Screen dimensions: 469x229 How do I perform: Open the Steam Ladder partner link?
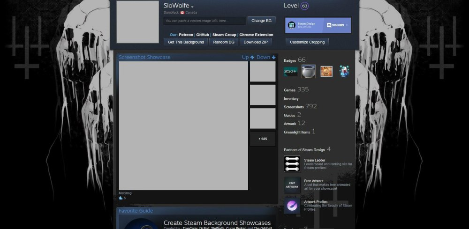click(x=314, y=160)
